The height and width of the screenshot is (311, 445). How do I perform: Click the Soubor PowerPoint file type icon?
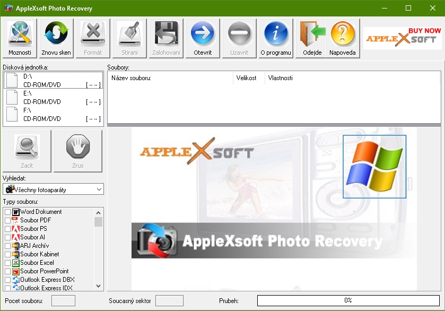pyautogui.click(x=15, y=272)
